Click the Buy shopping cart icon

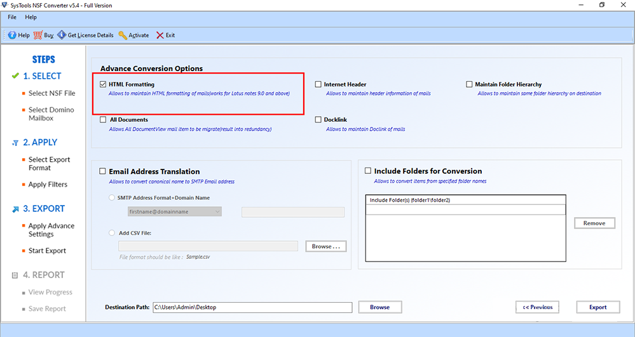click(x=38, y=36)
